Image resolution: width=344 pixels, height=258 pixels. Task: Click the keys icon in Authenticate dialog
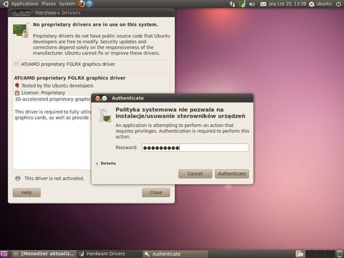(x=105, y=115)
